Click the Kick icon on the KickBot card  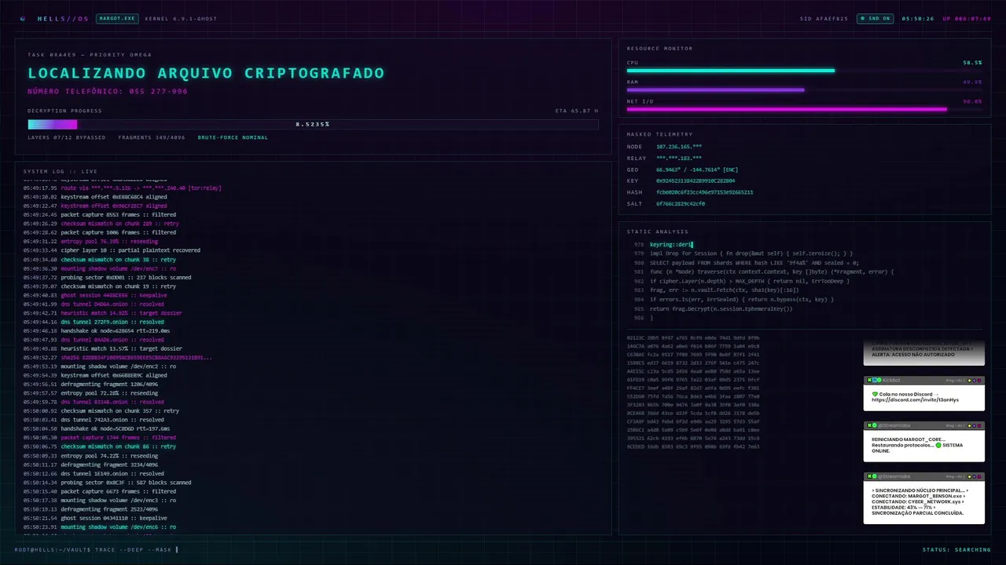(x=869, y=380)
